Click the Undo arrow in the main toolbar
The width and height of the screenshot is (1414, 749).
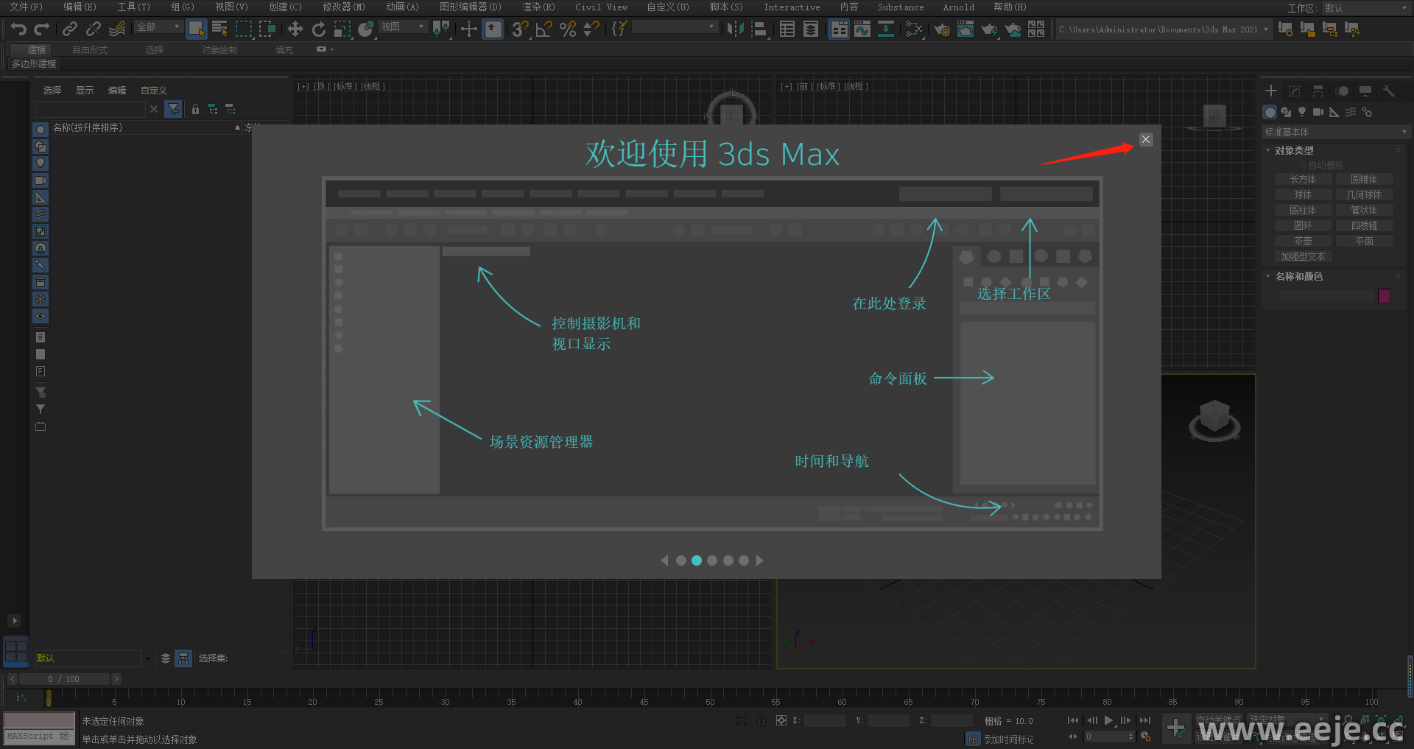point(18,29)
